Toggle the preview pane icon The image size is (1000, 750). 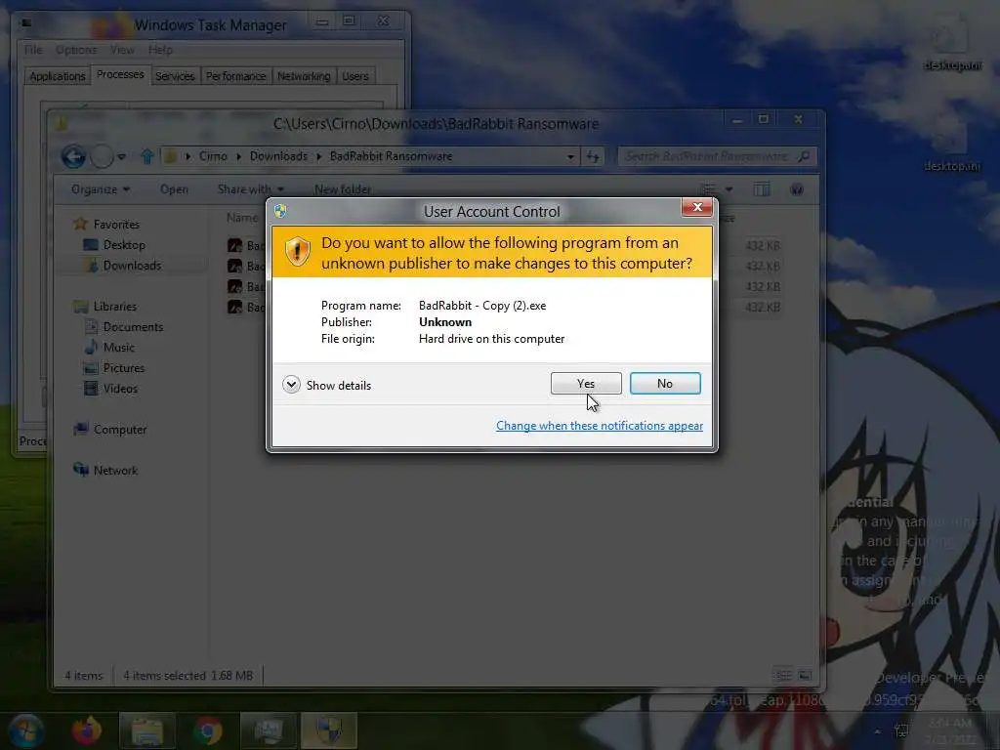pos(762,189)
